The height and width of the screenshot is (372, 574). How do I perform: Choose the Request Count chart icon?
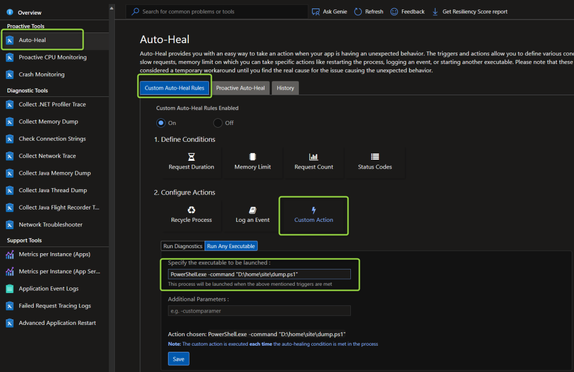(x=313, y=157)
